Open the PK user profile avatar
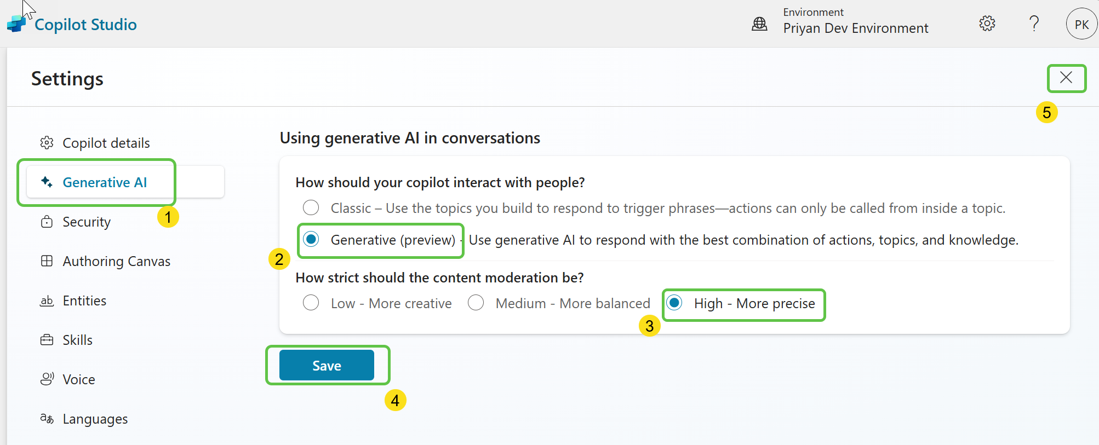The width and height of the screenshot is (1099, 445). tap(1081, 24)
